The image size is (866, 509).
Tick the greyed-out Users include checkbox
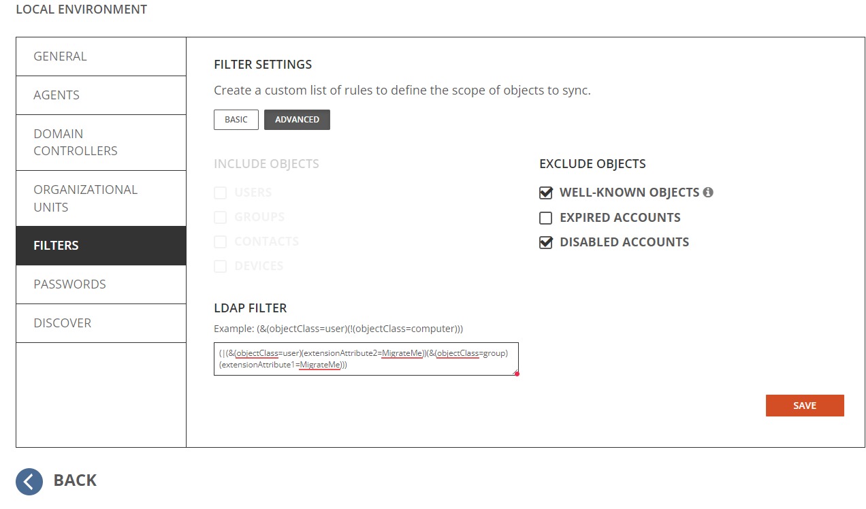(x=220, y=193)
